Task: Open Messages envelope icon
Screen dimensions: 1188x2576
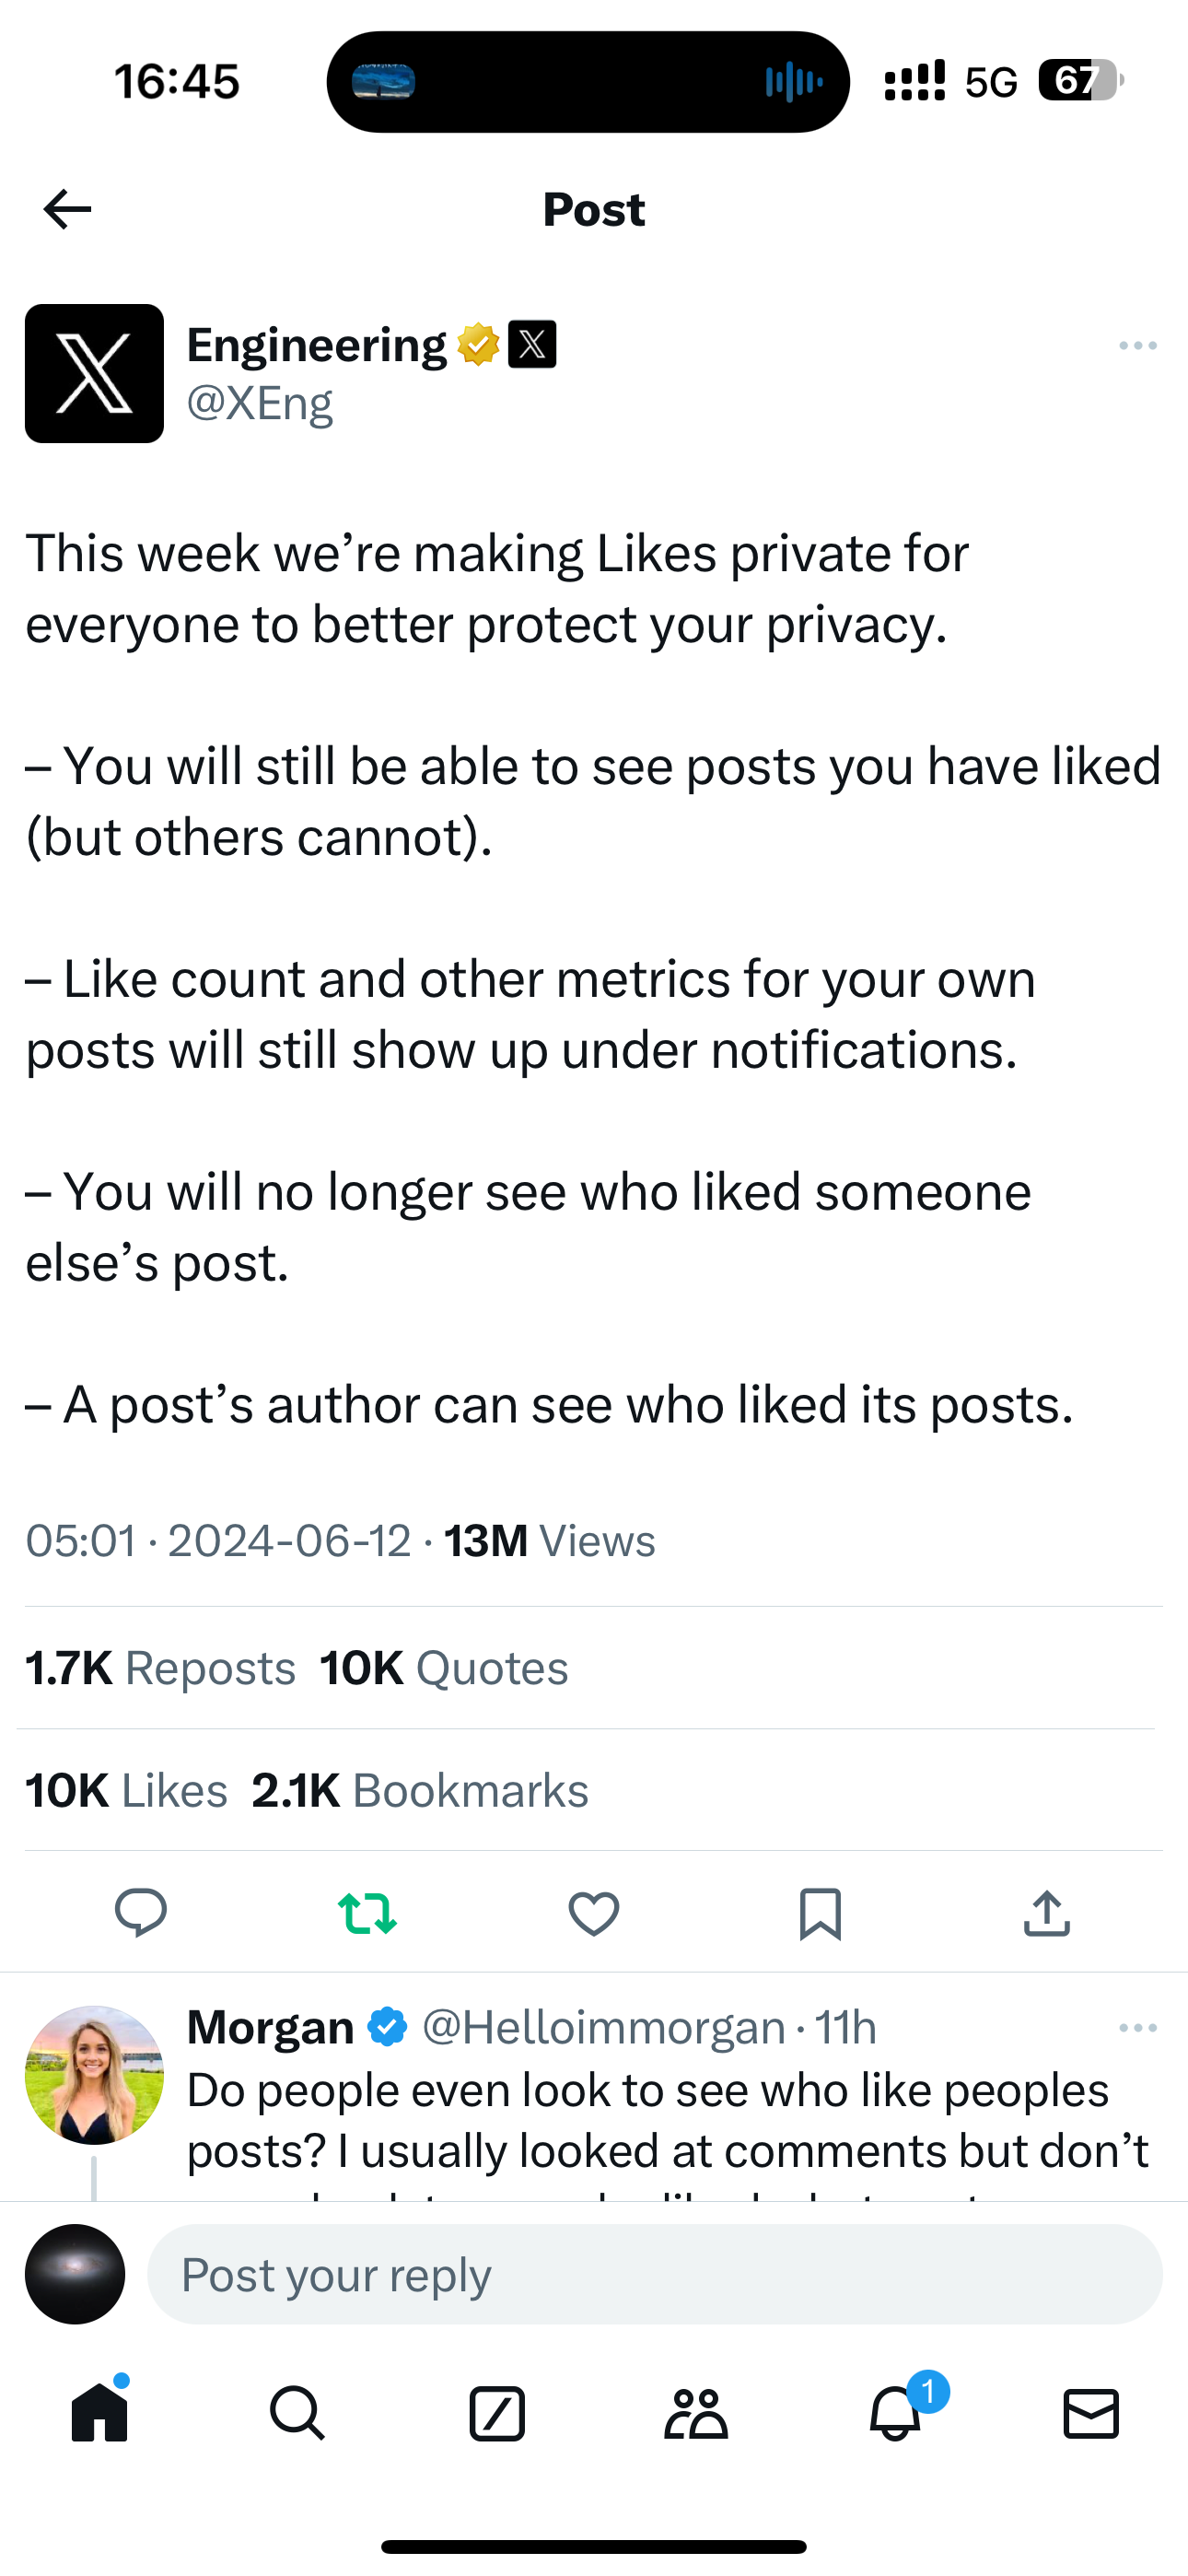Action: (x=1091, y=2414)
